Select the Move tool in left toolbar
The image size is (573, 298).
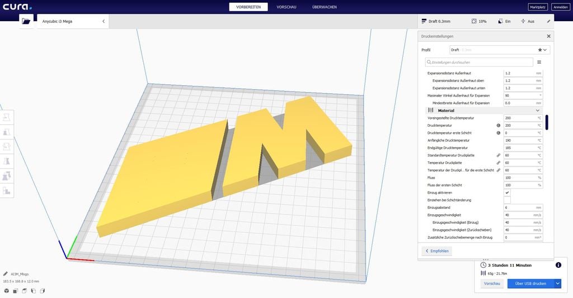7,118
